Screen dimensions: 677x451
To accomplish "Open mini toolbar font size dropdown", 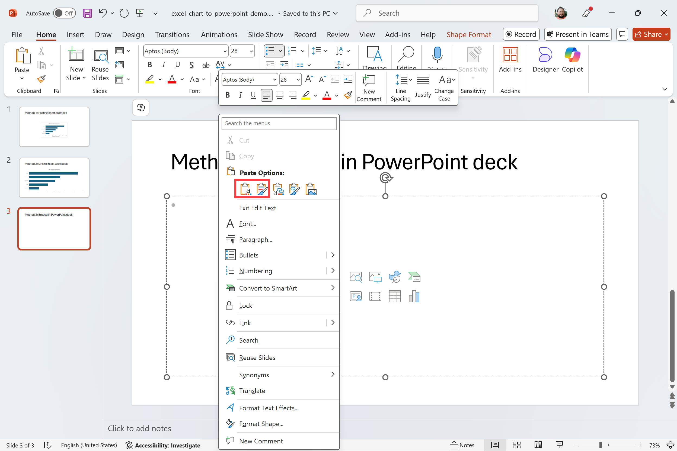I will [x=298, y=80].
